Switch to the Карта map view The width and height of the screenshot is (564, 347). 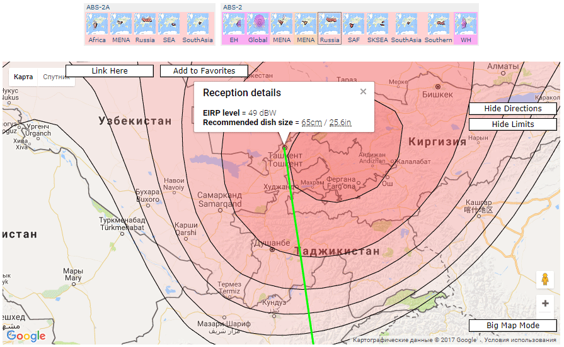23,77
